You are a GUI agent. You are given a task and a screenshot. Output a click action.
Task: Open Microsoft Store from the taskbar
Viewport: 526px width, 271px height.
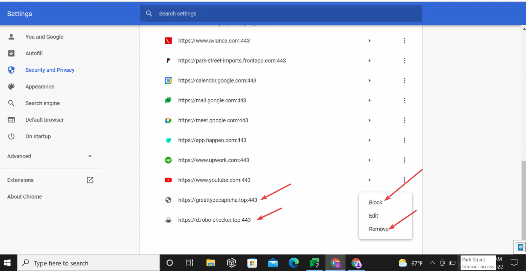(252, 263)
